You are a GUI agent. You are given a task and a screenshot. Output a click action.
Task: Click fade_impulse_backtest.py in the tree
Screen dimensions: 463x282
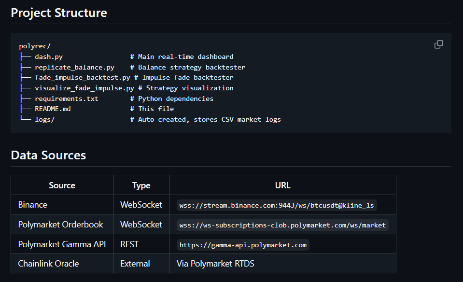click(x=82, y=78)
